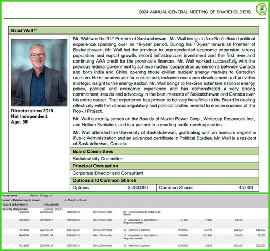The height and width of the screenshot is (251, 270).
Task: Select '4 - Director of Issuer' value
Action: [76, 200]
